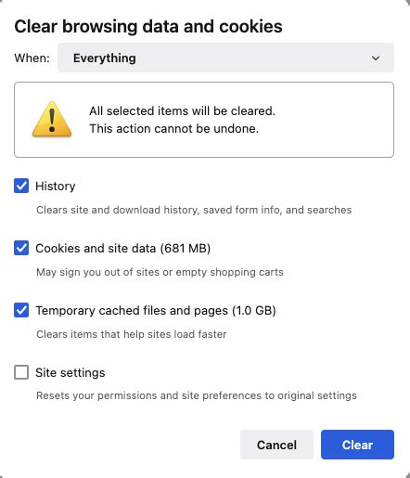Click the History label text
The image size is (410, 478).
tap(56, 187)
